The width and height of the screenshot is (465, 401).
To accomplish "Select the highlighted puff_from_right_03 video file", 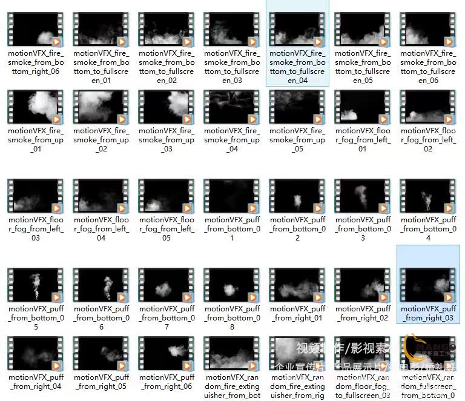I will click(428, 285).
